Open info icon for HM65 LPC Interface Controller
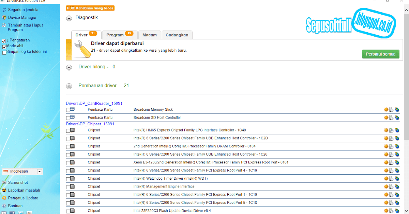Viewport: 409px width, 214px height. pyautogui.click(x=391, y=130)
